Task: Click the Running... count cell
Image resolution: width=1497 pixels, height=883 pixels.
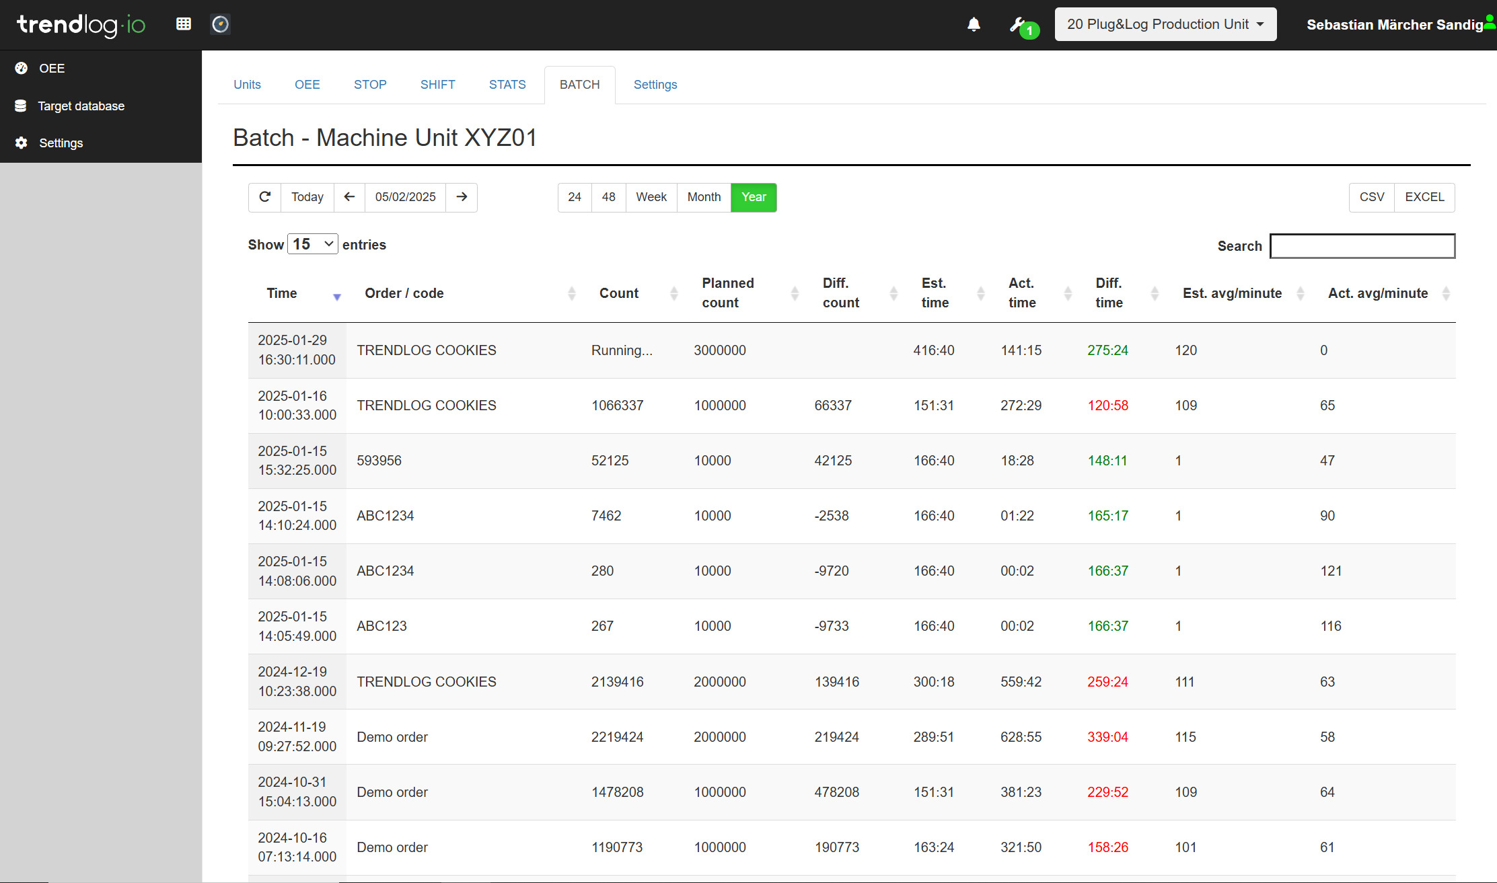Action: [622, 350]
